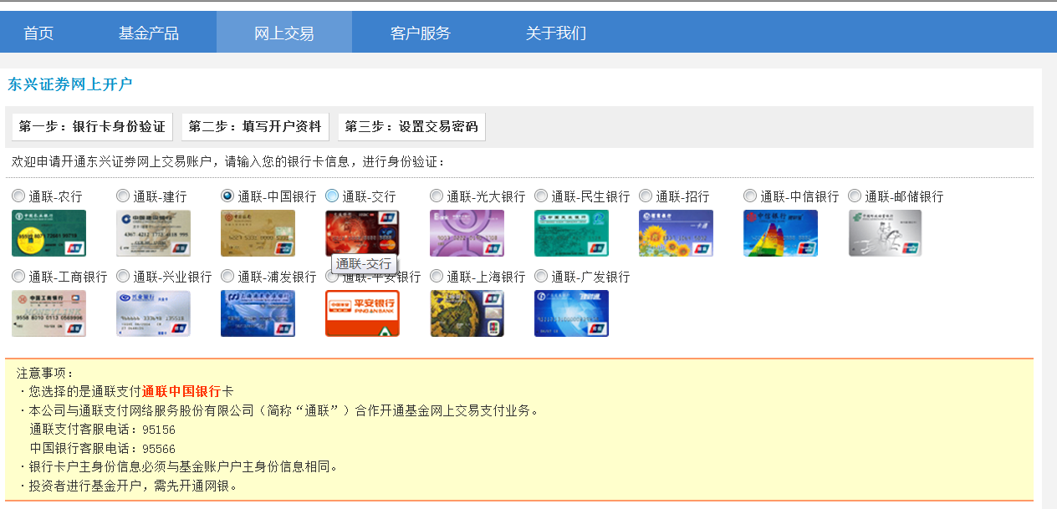The width and height of the screenshot is (1057, 509).
Task: Click step three 设置交易密码 button
Action: (x=411, y=126)
